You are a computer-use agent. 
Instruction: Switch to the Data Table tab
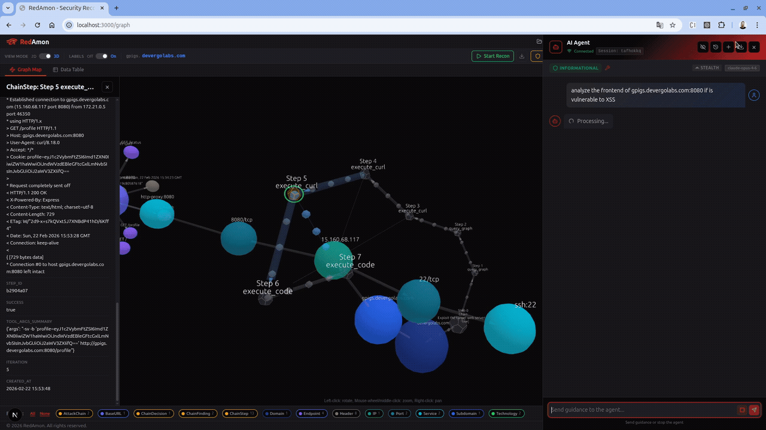tap(68, 70)
